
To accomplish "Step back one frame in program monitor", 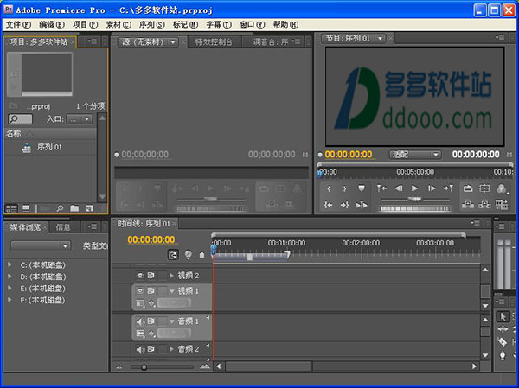I will pyautogui.click(x=399, y=188).
